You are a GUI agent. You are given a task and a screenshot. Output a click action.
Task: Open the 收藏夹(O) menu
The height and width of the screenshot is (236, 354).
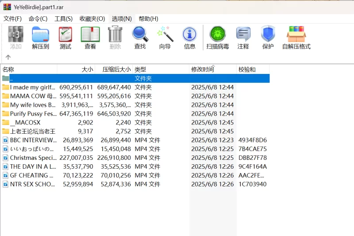point(92,19)
